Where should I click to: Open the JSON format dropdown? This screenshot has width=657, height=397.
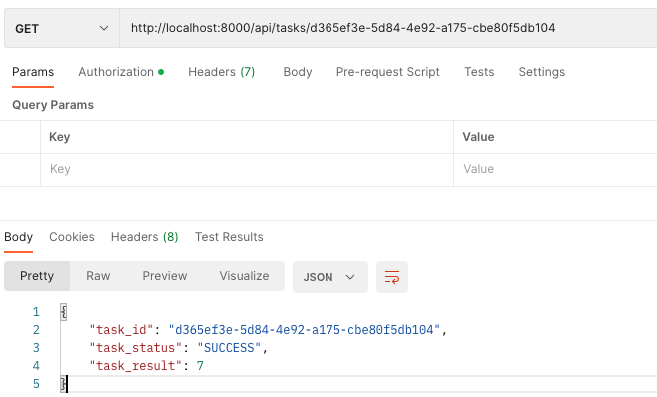pyautogui.click(x=330, y=277)
